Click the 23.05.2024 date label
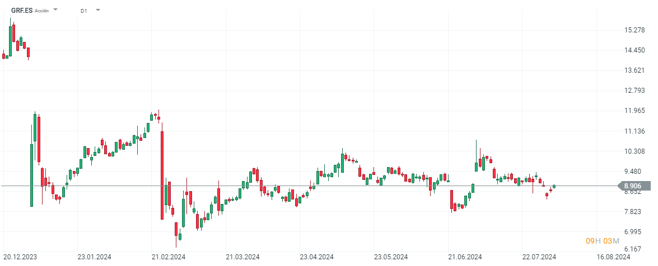The width and height of the screenshot is (658, 266). pyautogui.click(x=391, y=257)
